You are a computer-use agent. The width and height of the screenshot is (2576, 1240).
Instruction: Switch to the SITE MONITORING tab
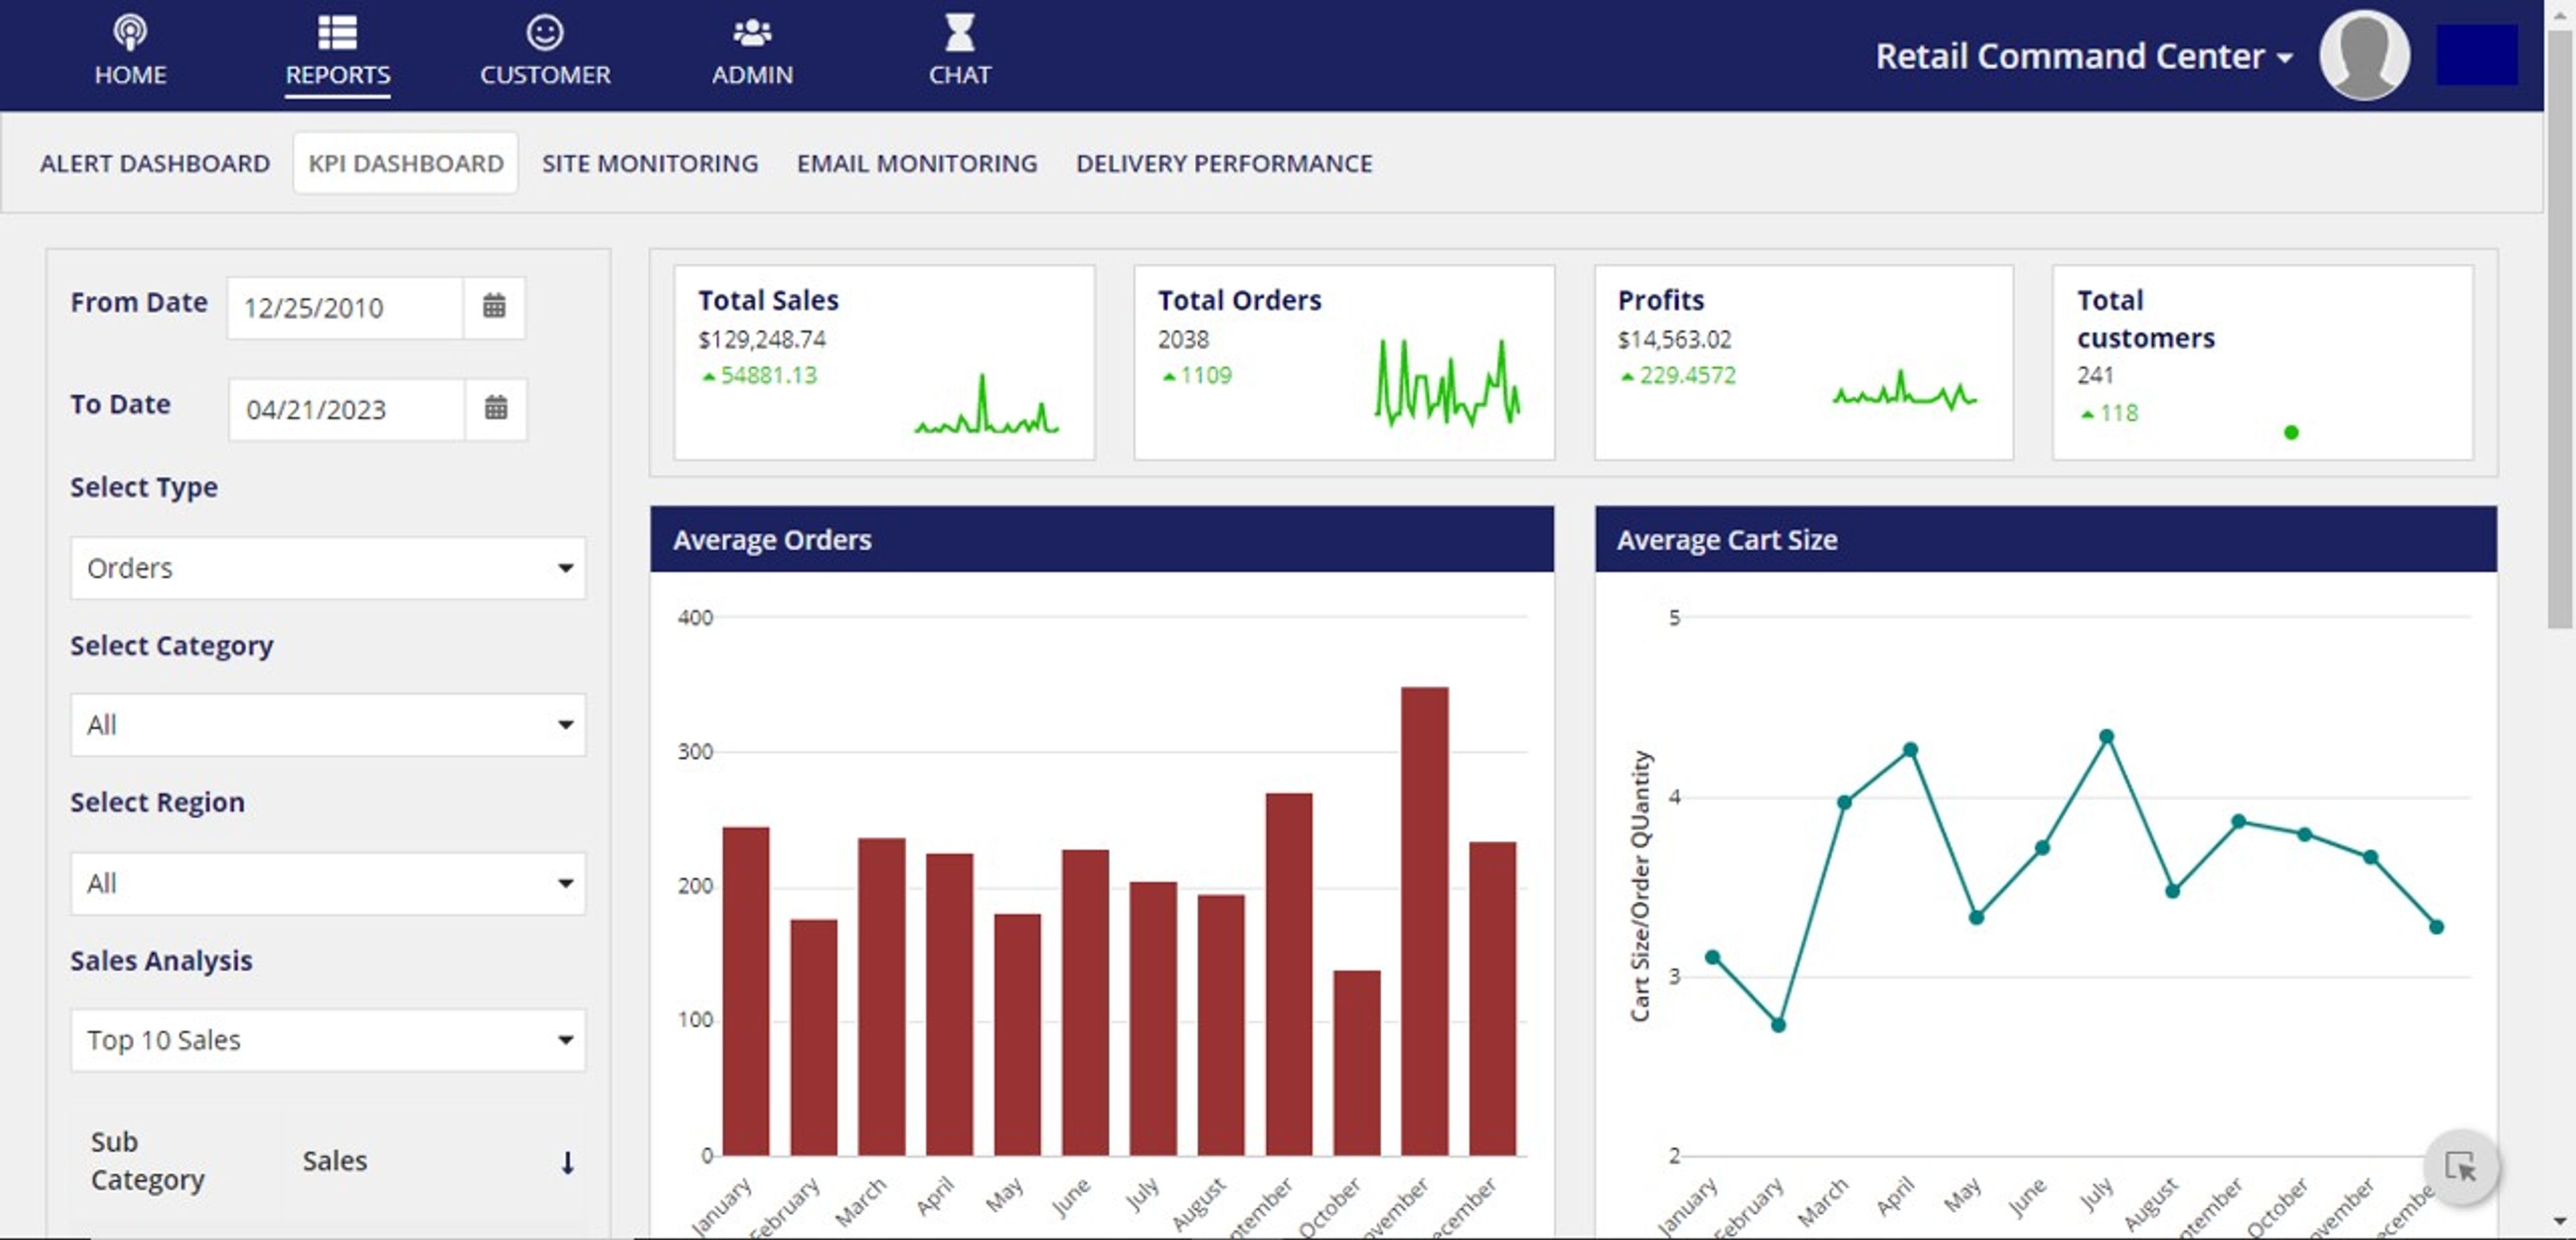(650, 163)
